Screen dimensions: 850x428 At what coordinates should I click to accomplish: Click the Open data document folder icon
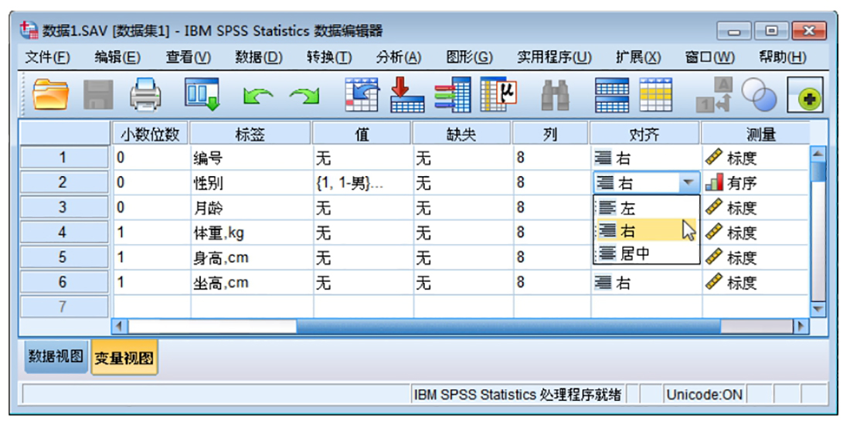(50, 97)
